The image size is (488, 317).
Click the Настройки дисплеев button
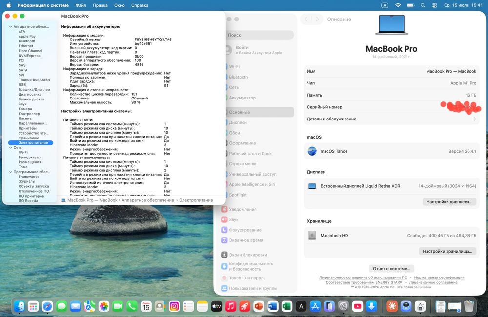[449, 202]
